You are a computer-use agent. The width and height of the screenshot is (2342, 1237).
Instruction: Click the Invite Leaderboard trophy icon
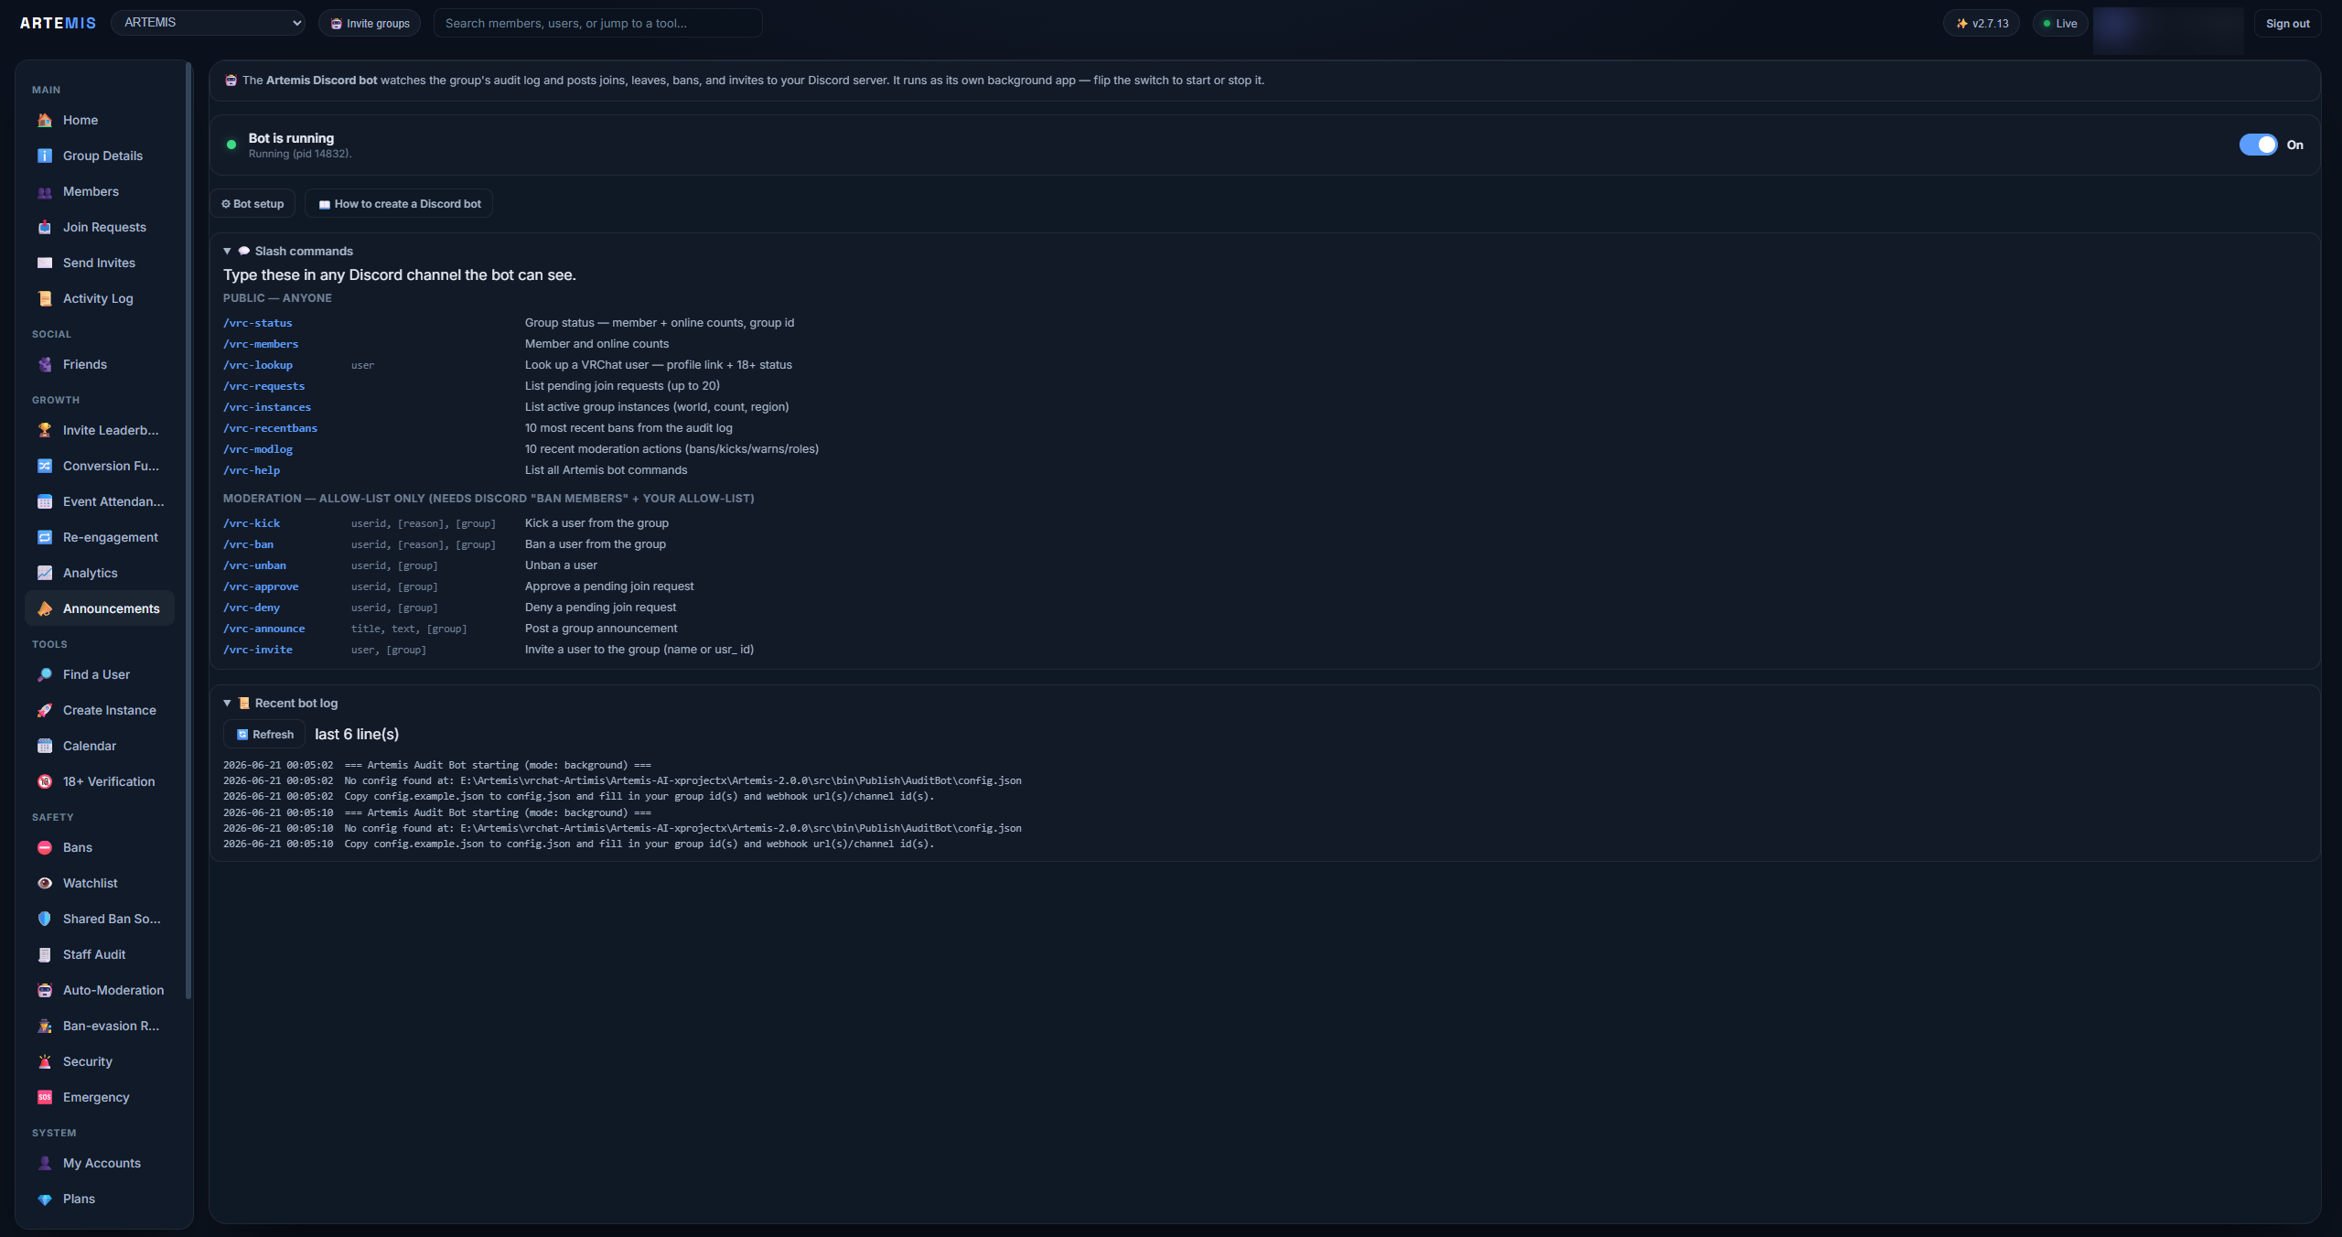[x=45, y=430]
